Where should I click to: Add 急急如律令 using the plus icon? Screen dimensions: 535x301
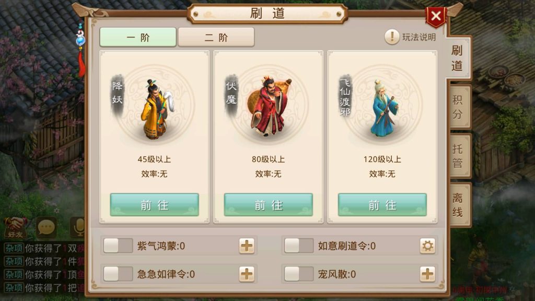point(247,274)
